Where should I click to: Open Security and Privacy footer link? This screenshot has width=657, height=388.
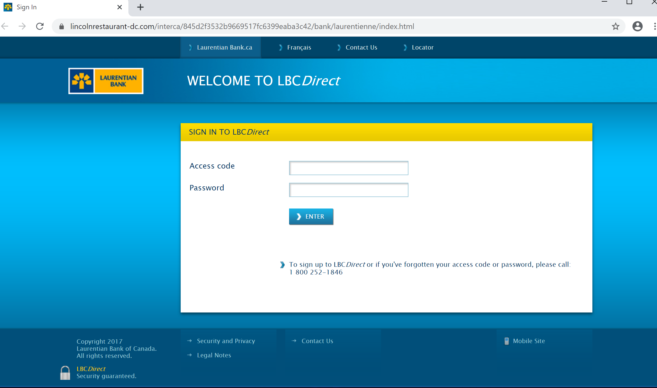(226, 341)
